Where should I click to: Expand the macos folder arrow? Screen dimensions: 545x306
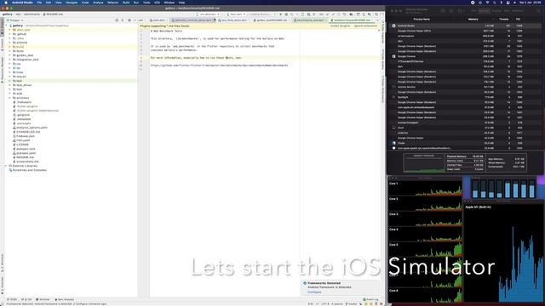pos(9,76)
